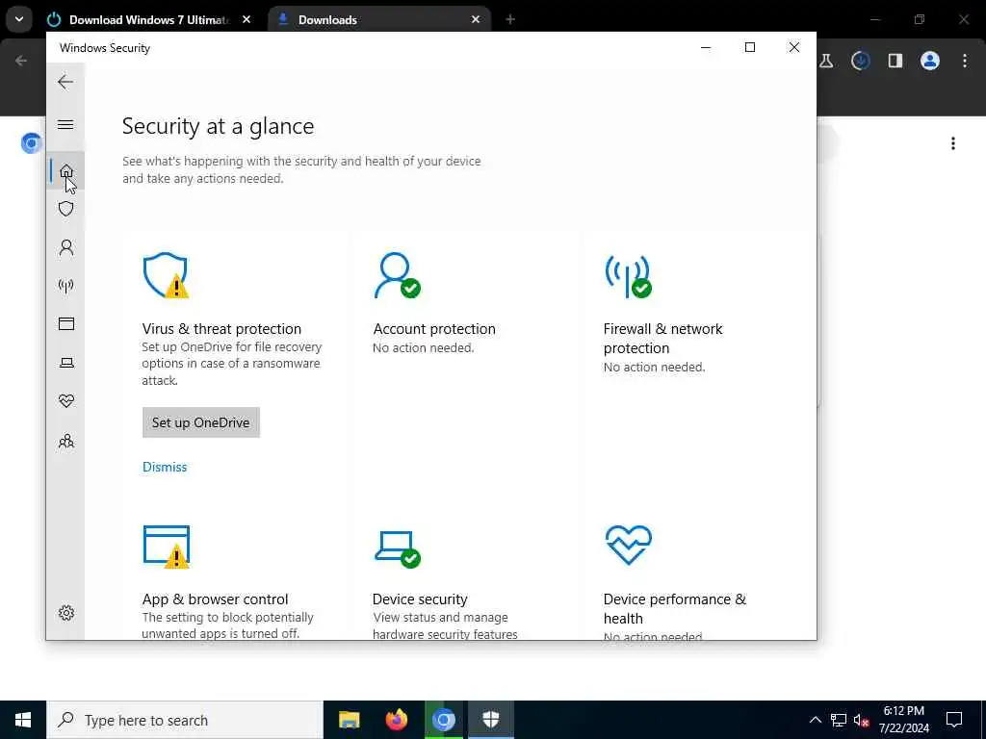Close the Downloads browser tab
The height and width of the screenshot is (739, 986).
click(476, 19)
